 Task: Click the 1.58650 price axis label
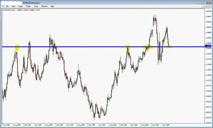point(209,17)
